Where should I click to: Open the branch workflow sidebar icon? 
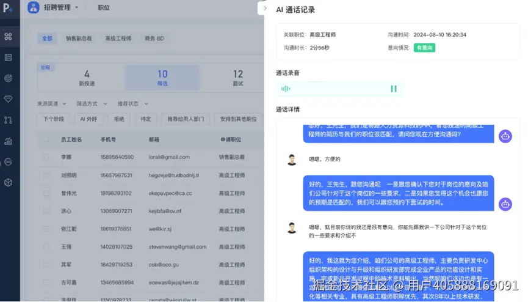coord(8,120)
